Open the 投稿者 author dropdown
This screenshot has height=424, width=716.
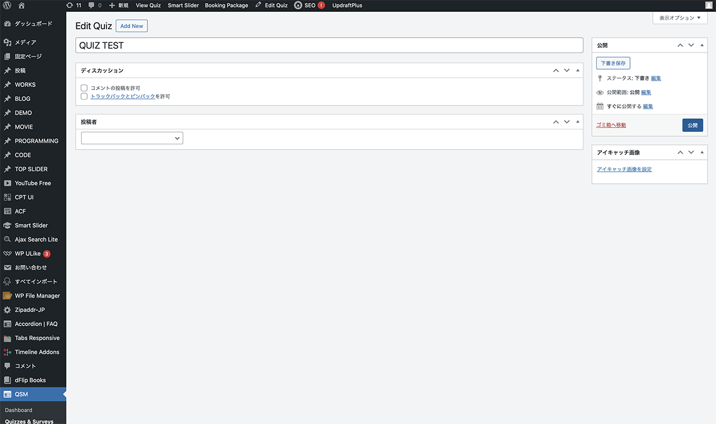tap(132, 138)
